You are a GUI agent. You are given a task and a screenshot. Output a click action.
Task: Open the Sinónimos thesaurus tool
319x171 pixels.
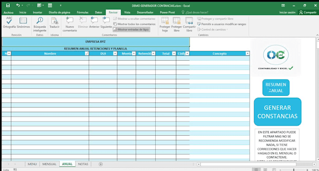pyautogui.click(x=23, y=23)
